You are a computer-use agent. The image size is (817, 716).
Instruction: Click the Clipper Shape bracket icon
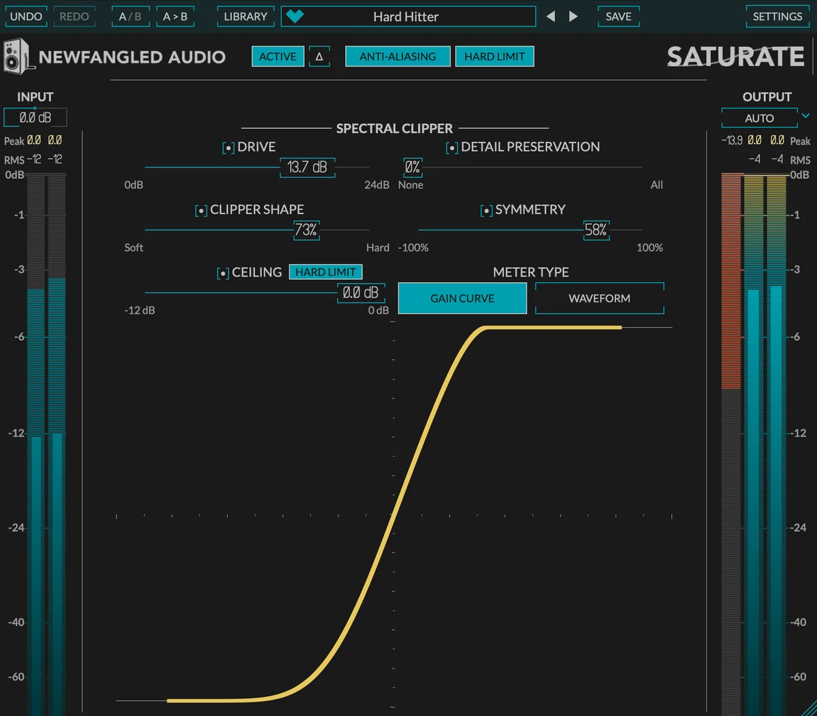pos(201,211)
